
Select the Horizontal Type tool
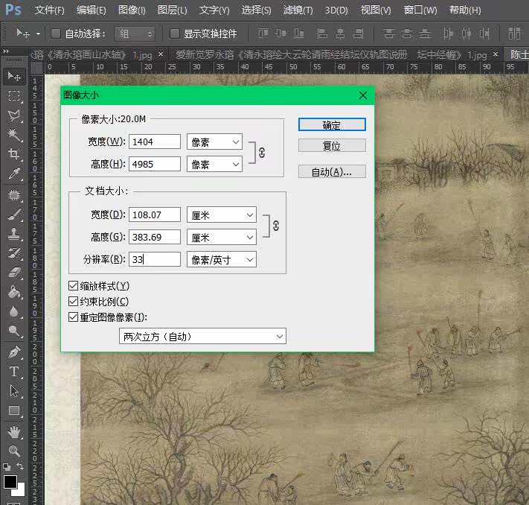point(14,372)
